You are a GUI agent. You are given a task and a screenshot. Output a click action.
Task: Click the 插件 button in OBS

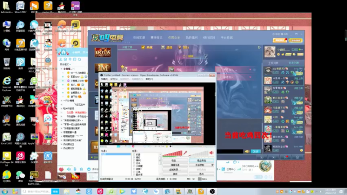coord(175,174)
